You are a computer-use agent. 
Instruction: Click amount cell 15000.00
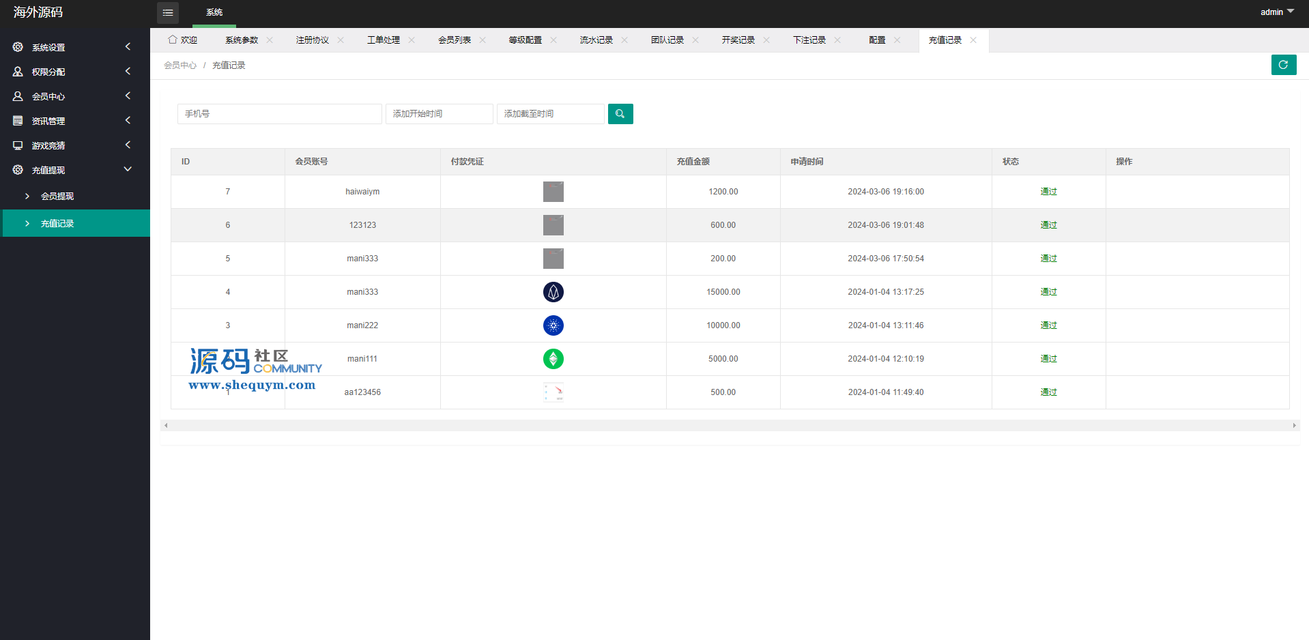[x=723, y=292]
